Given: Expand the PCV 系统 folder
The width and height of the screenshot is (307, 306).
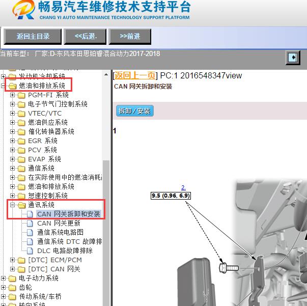Looking at the screenshot, I should click(12, 150).
